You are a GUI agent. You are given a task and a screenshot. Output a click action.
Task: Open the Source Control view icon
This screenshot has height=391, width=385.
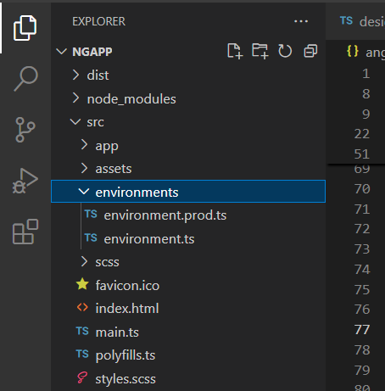25,130
